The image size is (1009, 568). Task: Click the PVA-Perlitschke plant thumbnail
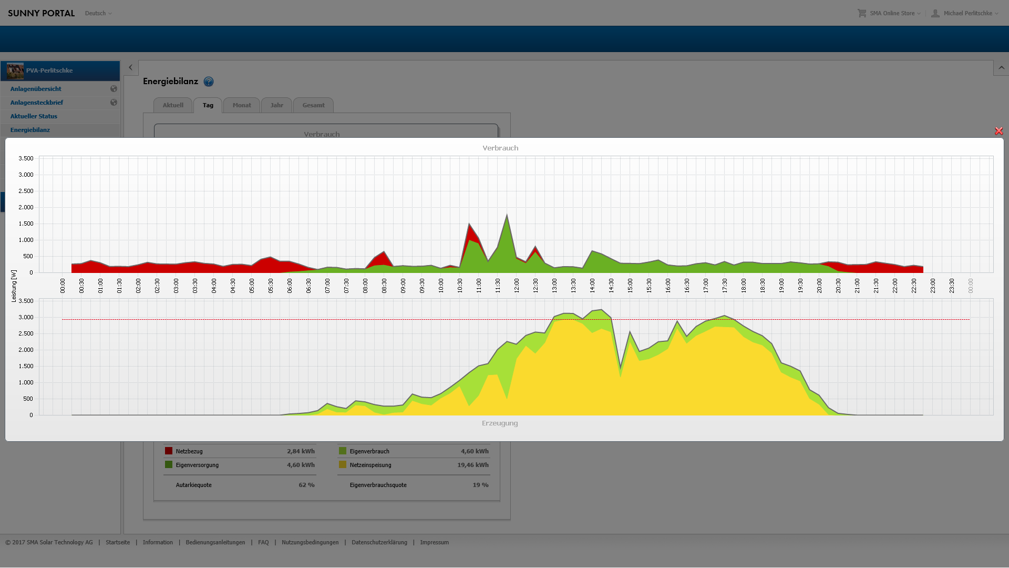[x=15, y=70]
